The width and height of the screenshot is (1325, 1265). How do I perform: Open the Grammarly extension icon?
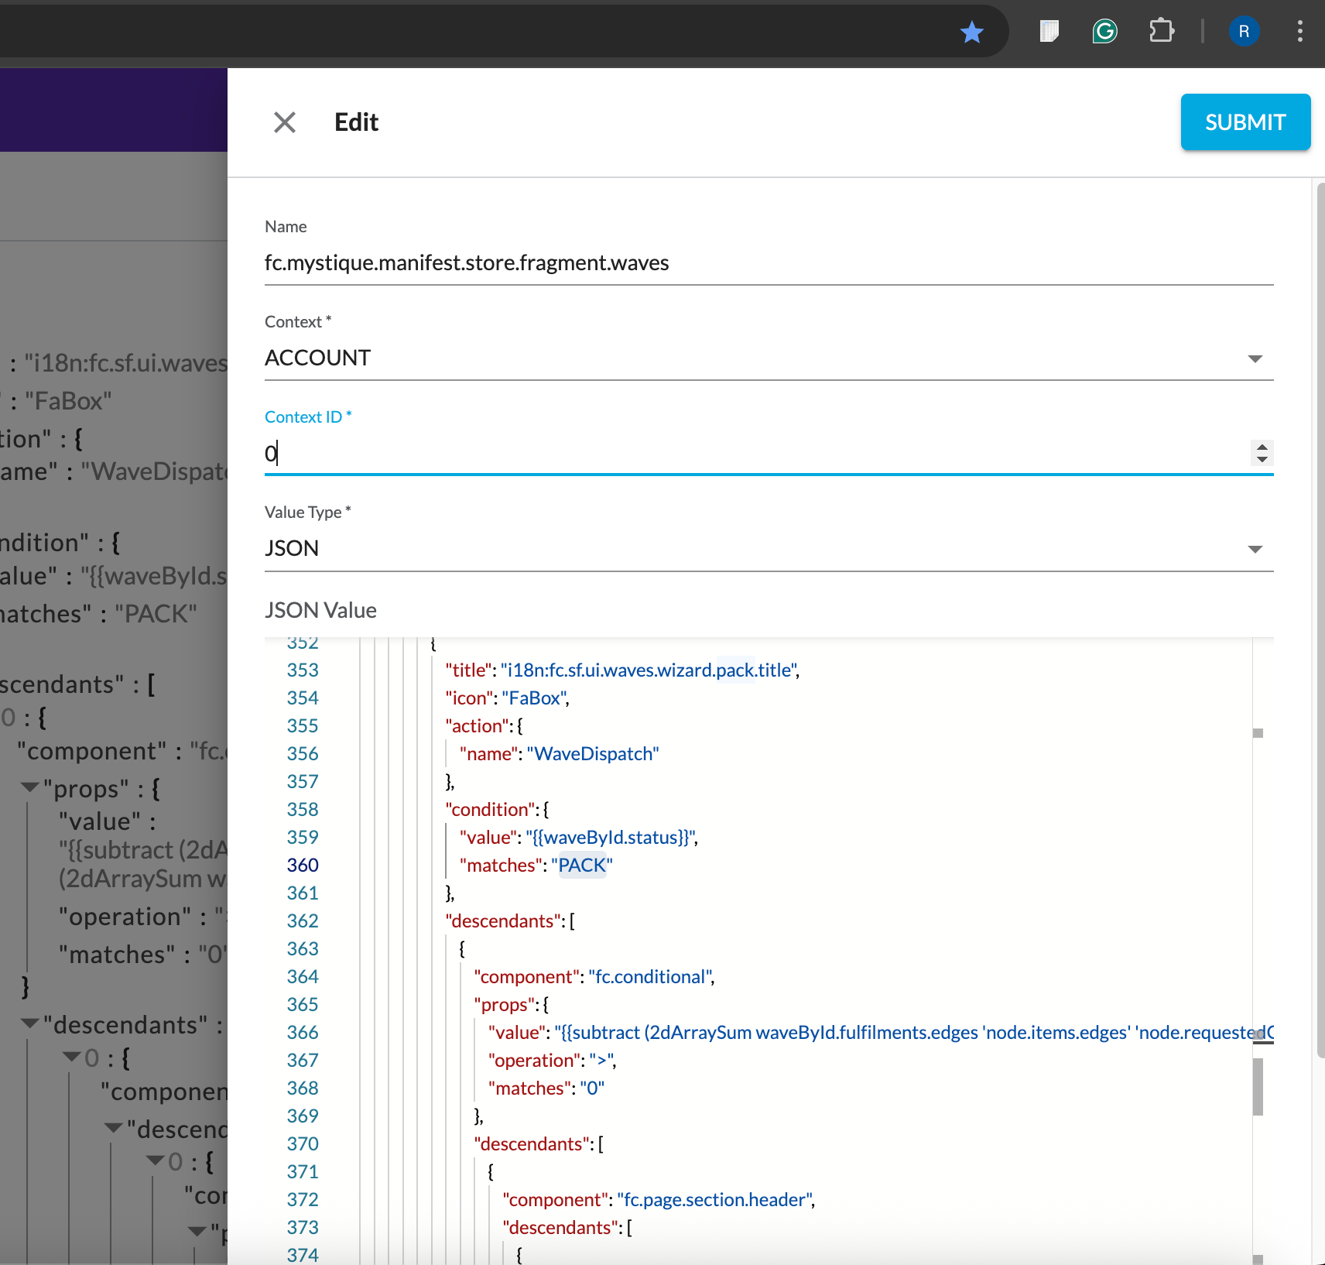click(1104, 32)
